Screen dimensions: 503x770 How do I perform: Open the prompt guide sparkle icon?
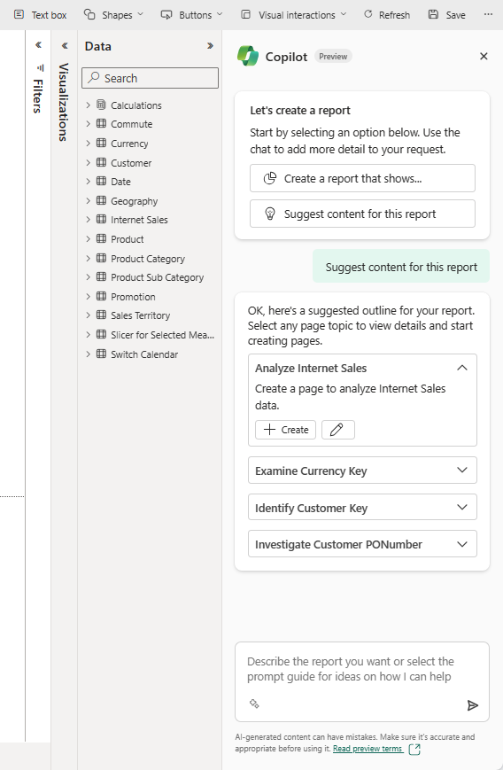254,704
